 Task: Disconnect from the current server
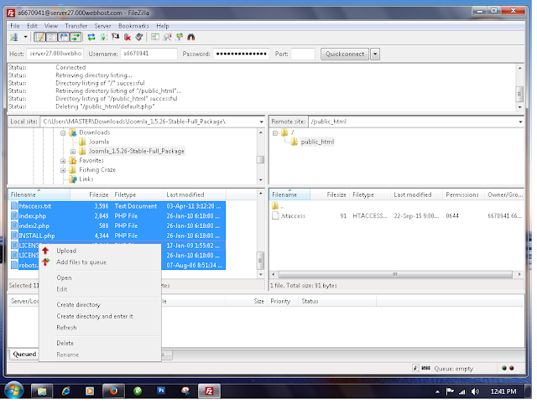pos(127,37)
